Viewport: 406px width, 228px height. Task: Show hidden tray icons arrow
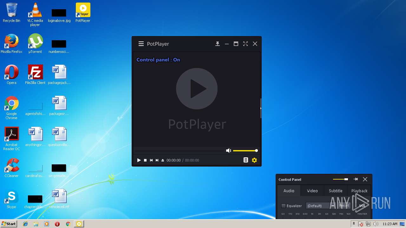tap(354, 224)
